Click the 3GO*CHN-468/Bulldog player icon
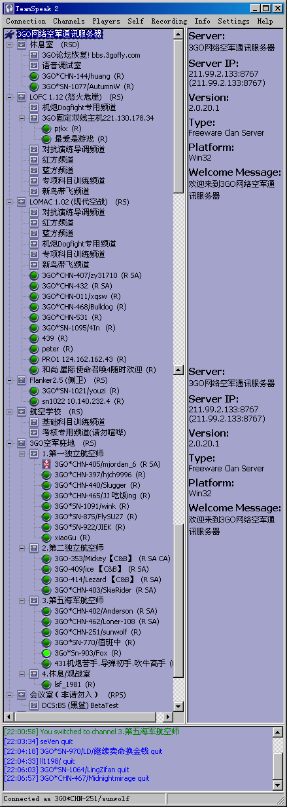 (34, 307)
